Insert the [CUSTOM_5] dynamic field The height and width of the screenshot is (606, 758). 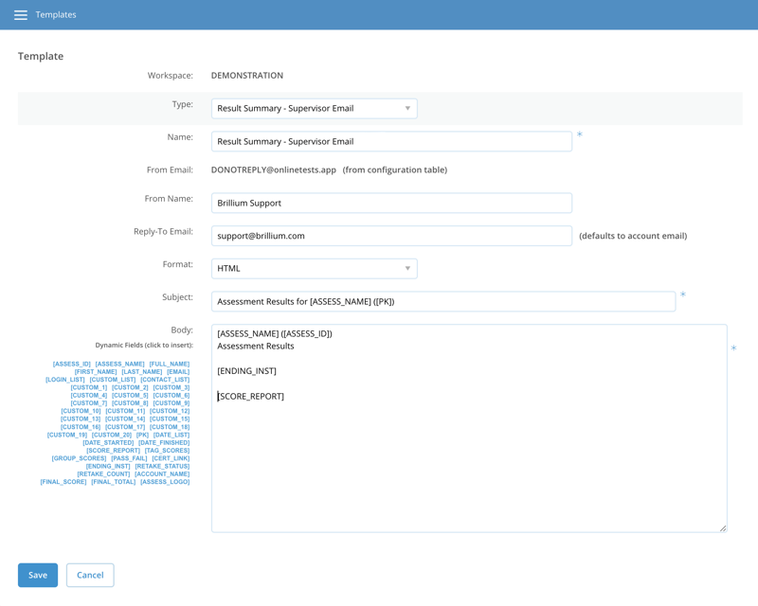(130, 395)
